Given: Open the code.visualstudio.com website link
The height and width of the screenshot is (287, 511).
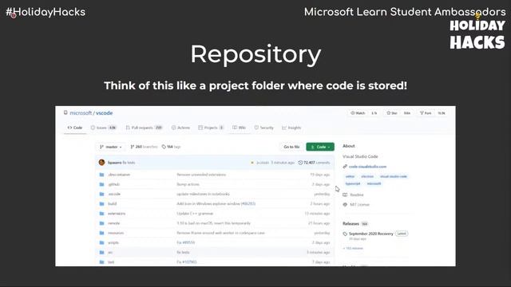Looking at the screenshot, I should coord(367,167).
